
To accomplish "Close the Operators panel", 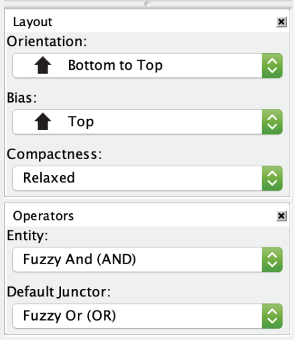I will click(282, 216).
